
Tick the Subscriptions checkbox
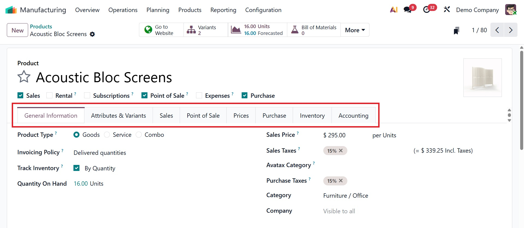(x=87, y=95)
